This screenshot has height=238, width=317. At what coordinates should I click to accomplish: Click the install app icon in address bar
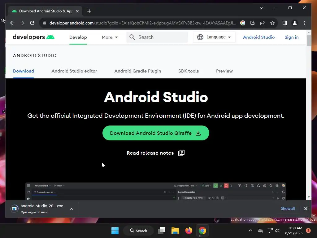click(x=253, y=23)
